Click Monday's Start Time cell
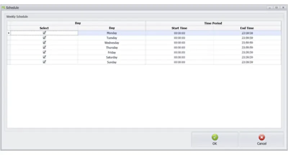 pyautogui.click(x=179, y=33)
